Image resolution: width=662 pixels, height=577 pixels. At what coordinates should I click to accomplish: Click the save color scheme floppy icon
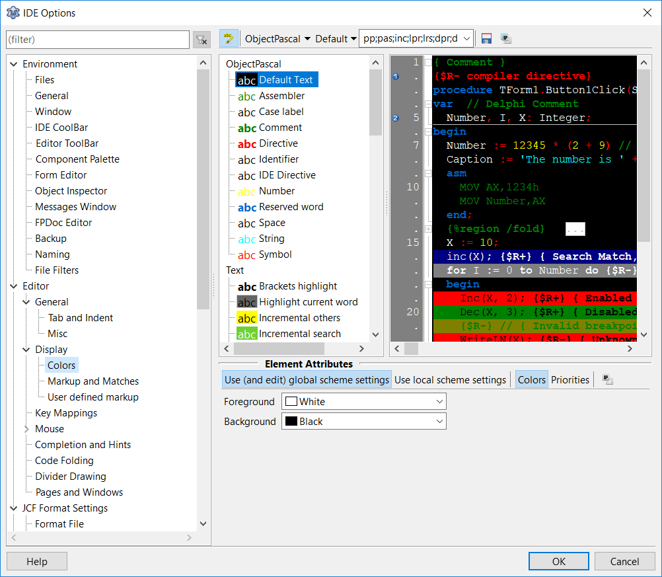click(487, 38)
